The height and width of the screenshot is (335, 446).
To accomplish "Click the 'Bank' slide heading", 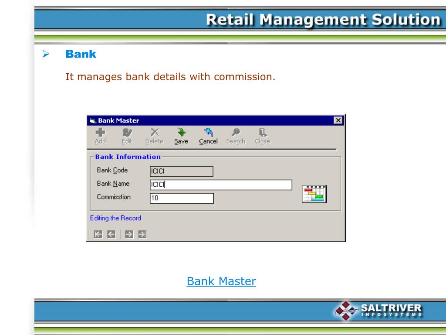I will point(81,54).
